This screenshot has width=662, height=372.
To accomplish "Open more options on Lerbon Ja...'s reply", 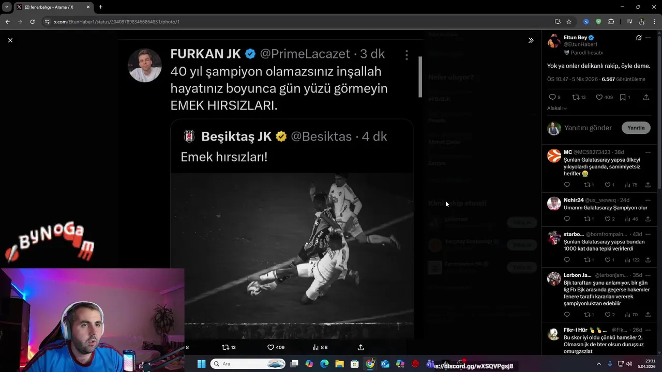I will point(648,275).
